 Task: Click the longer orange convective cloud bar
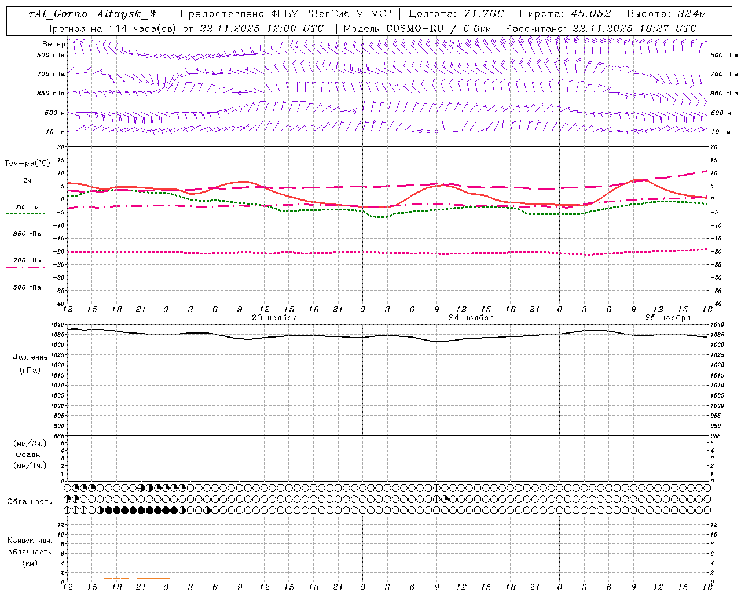153,578
